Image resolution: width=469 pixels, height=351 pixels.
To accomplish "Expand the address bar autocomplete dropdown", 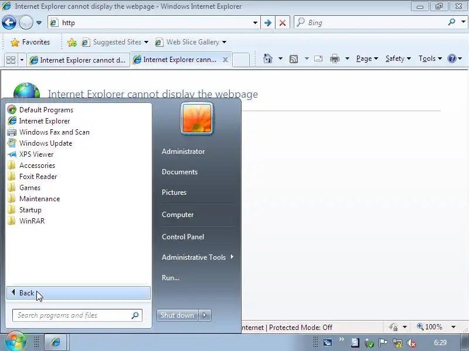I will click(255, 23).
